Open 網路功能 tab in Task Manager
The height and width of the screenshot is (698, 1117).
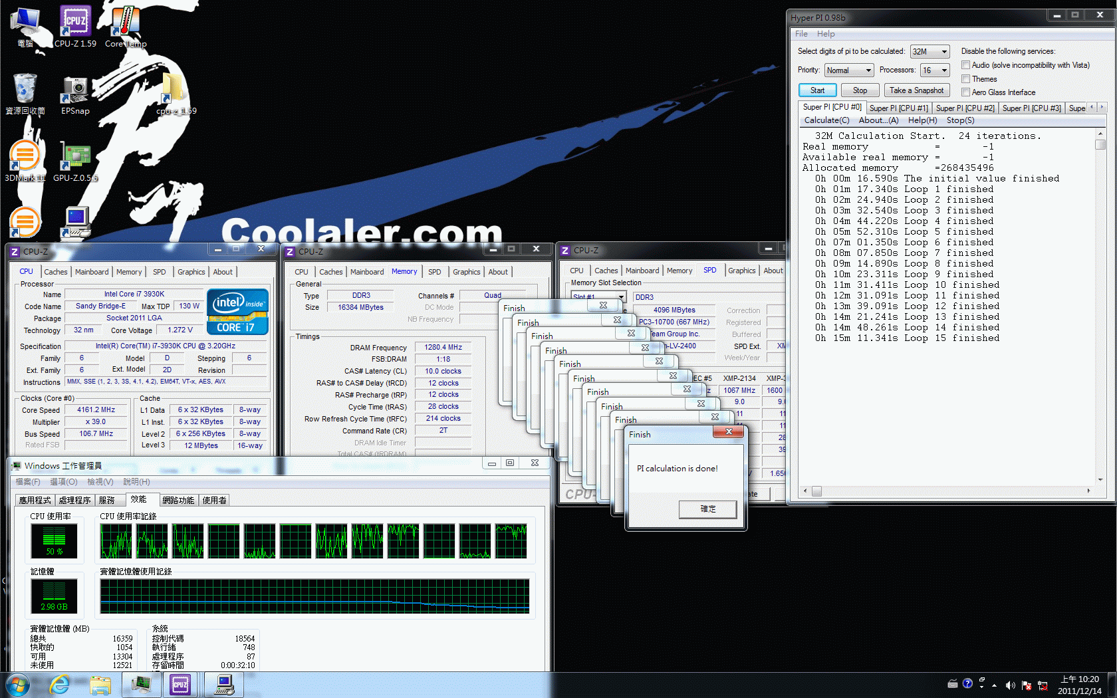pos(178,500)
